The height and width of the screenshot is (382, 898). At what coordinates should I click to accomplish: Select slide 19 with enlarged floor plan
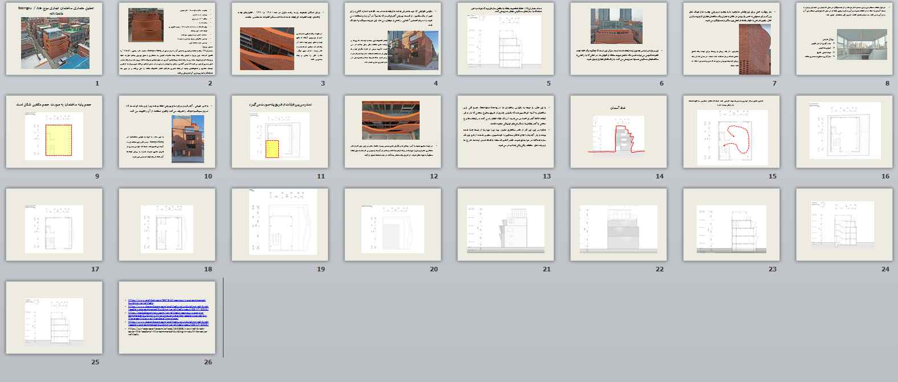[x=280, y=225]
